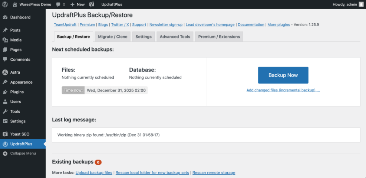Open the comments bubble icon in admin bar

tap(58, 4)
